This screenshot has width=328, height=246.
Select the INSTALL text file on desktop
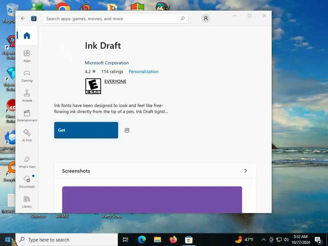coord(9,203)
